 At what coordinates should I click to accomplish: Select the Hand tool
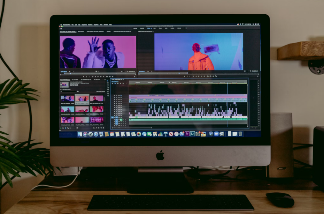point(108,94)
